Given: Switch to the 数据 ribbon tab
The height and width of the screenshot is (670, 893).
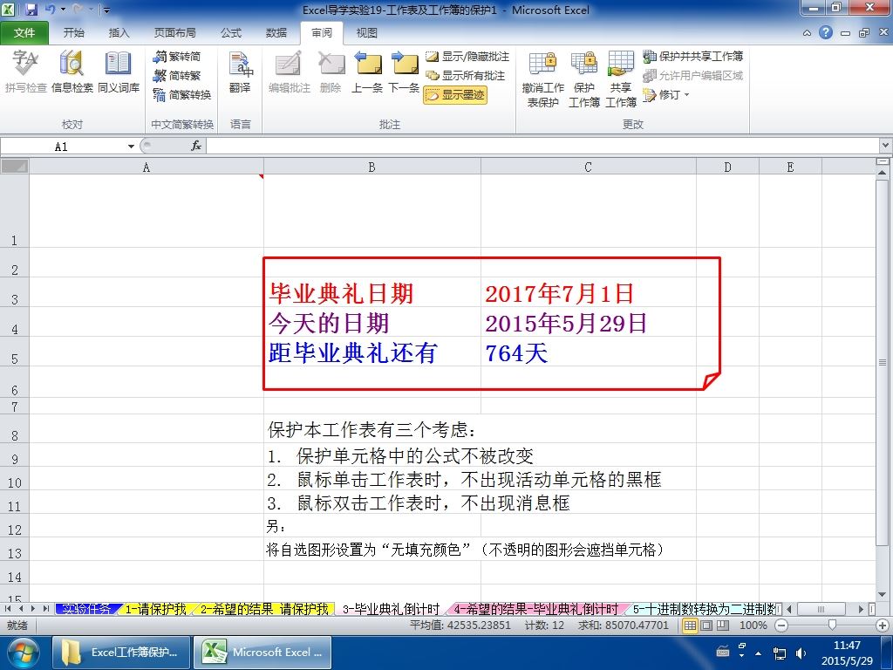Looking at the screenshot, I should click(276, 33).
